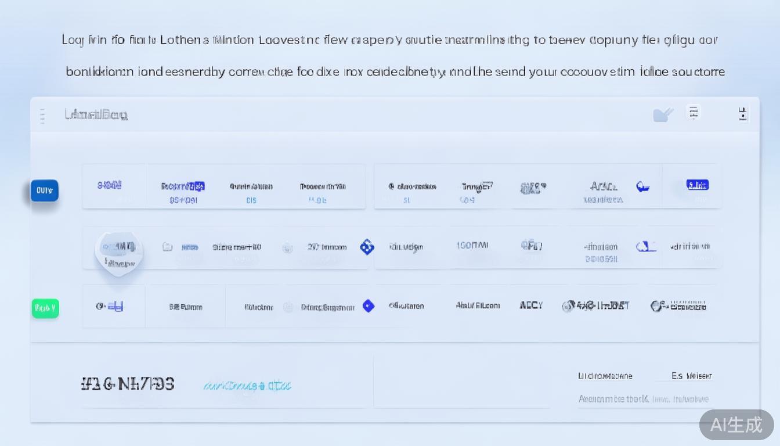The width and height of the screenshot is (780, 446).
Task: Click the green button on the left edge
Action: point(45,308)
